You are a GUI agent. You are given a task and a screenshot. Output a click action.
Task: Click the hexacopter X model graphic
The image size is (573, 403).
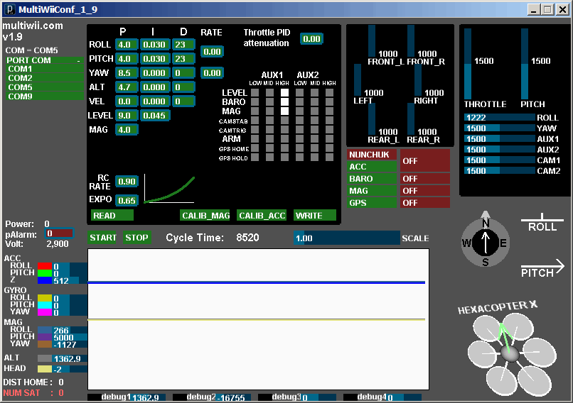tap(511, 354)
